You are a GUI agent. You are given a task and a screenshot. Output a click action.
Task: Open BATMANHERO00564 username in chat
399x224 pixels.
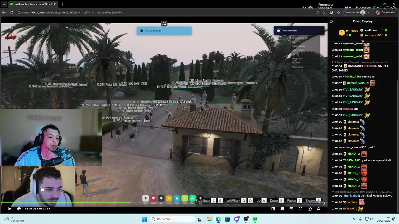[x=363, y=66]
